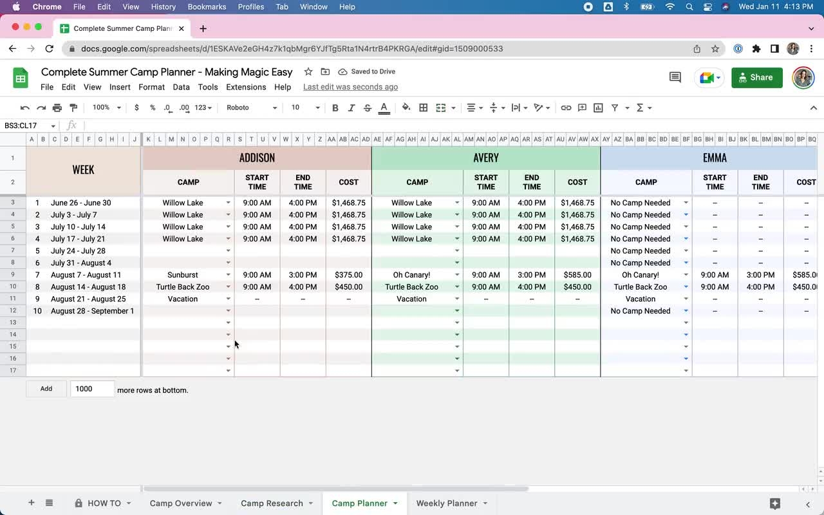Viewport: 824px width, 515px height.
Task: Click the Insert chart icon
Action: (x=598, y=108)
